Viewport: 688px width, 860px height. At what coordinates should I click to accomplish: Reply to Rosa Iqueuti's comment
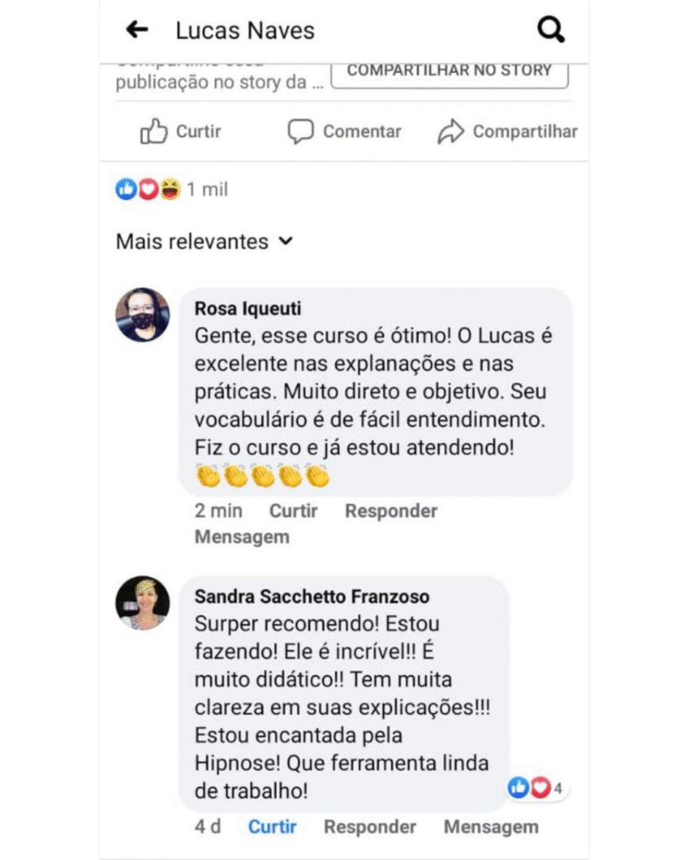(391, 511)
